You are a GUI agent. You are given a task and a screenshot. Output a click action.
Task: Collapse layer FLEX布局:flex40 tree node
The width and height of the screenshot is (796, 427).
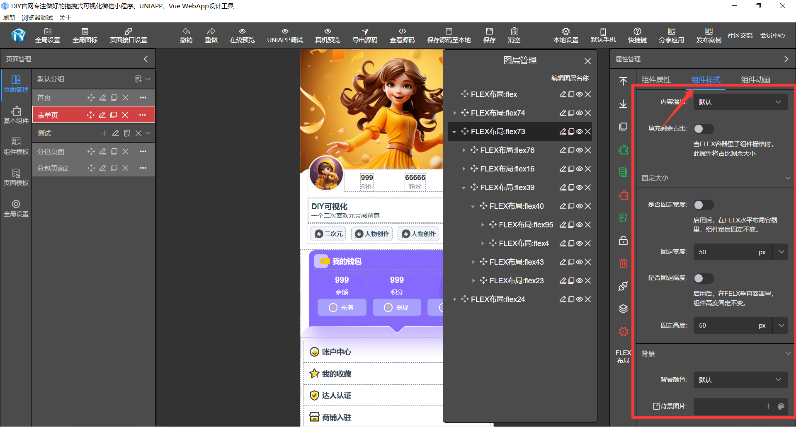473,206
